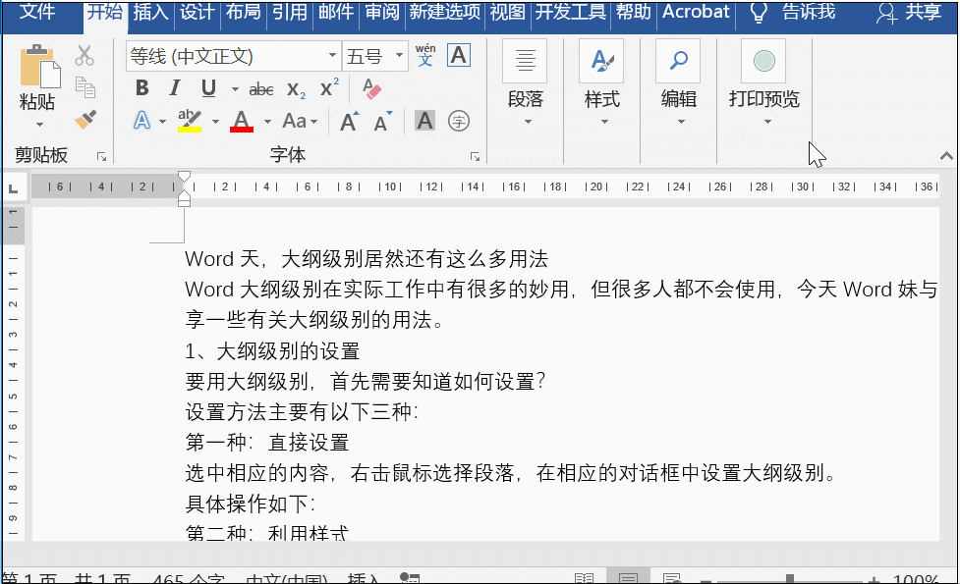
Task: Switch to the 帮助 help tab
Action: point(633,12)
